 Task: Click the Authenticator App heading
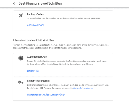click(x=37, y=57)
